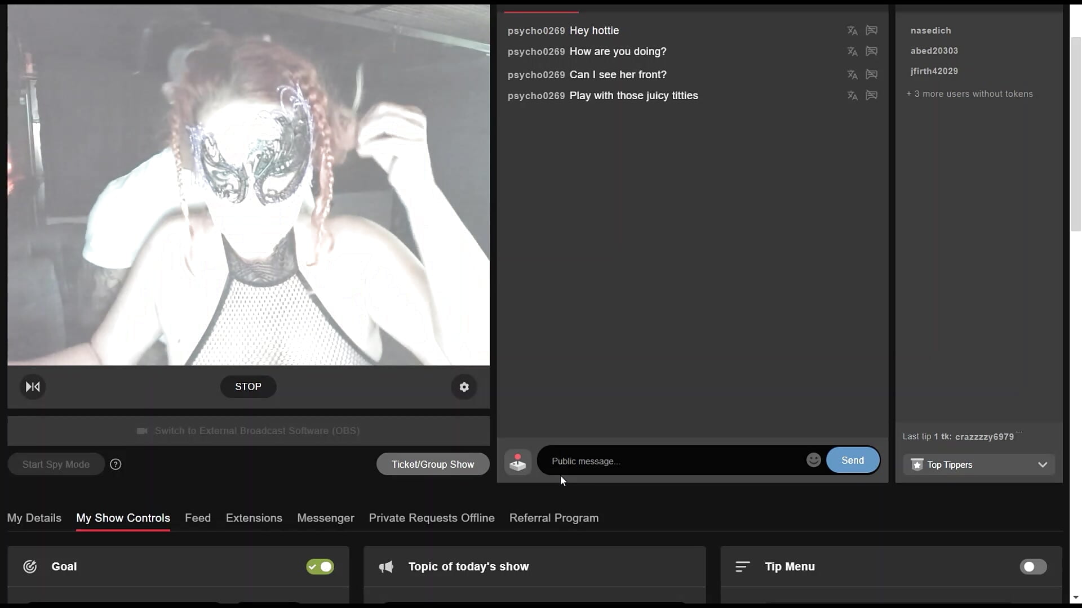This screenshot has width=1082, height=608.
Task: Click the Tip Menu list icon
Action: (742, 567)
